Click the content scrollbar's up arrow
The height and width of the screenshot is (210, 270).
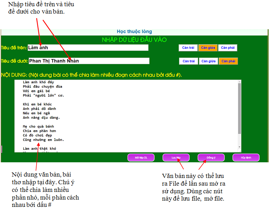click(x=239, y=82)
